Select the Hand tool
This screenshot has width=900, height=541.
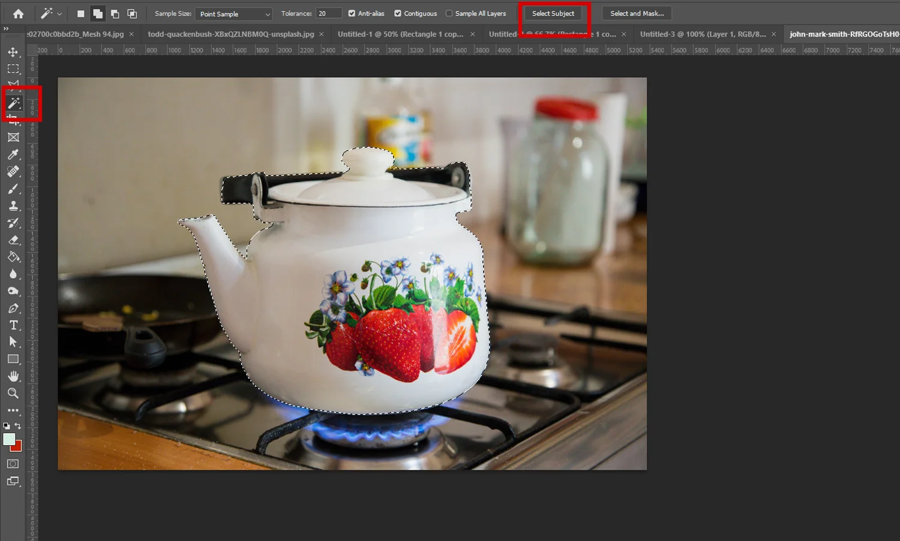tap(13, 376)
